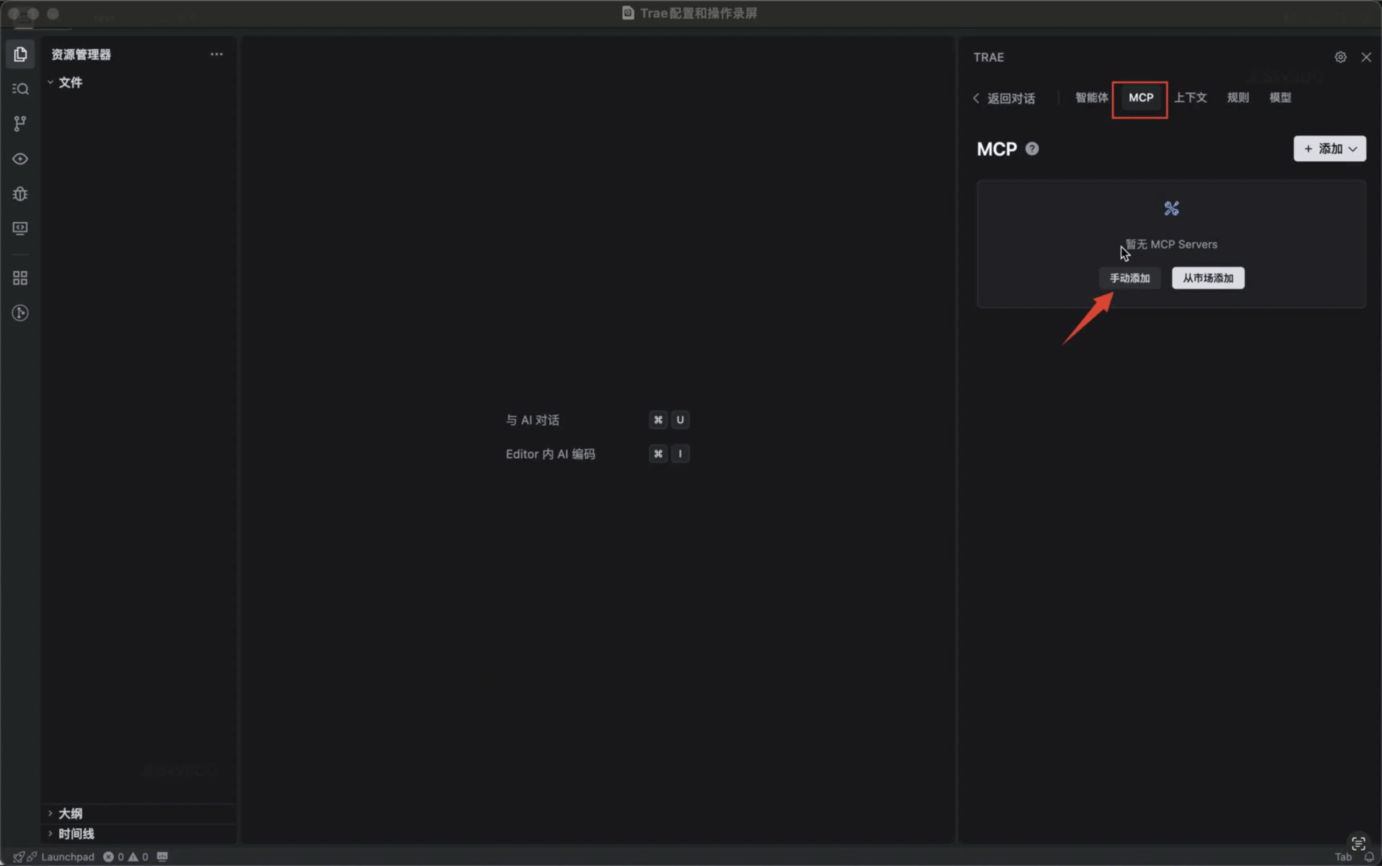This screenshot has height=866, width=1382.
Task: Expand the 时间线 timeline section
Action: (76, 834)
